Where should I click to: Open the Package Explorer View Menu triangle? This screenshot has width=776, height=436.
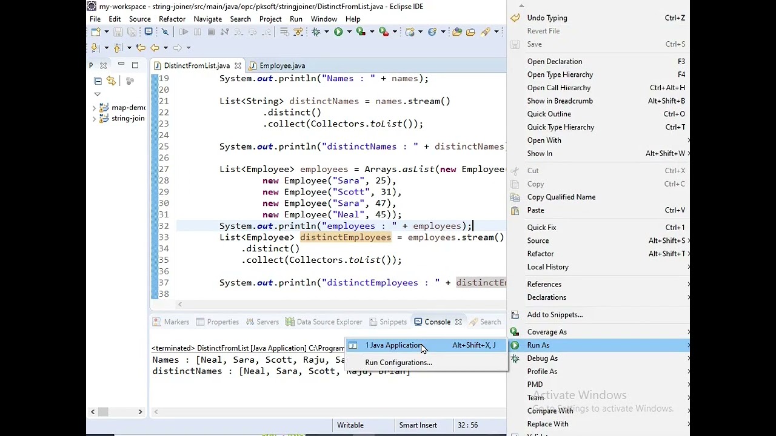click(97, 94)
